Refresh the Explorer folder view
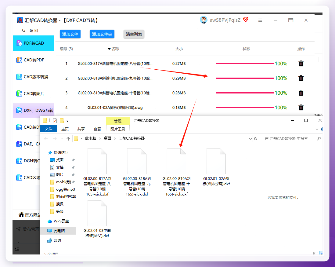The image size is (335, 267). point(256,139)
